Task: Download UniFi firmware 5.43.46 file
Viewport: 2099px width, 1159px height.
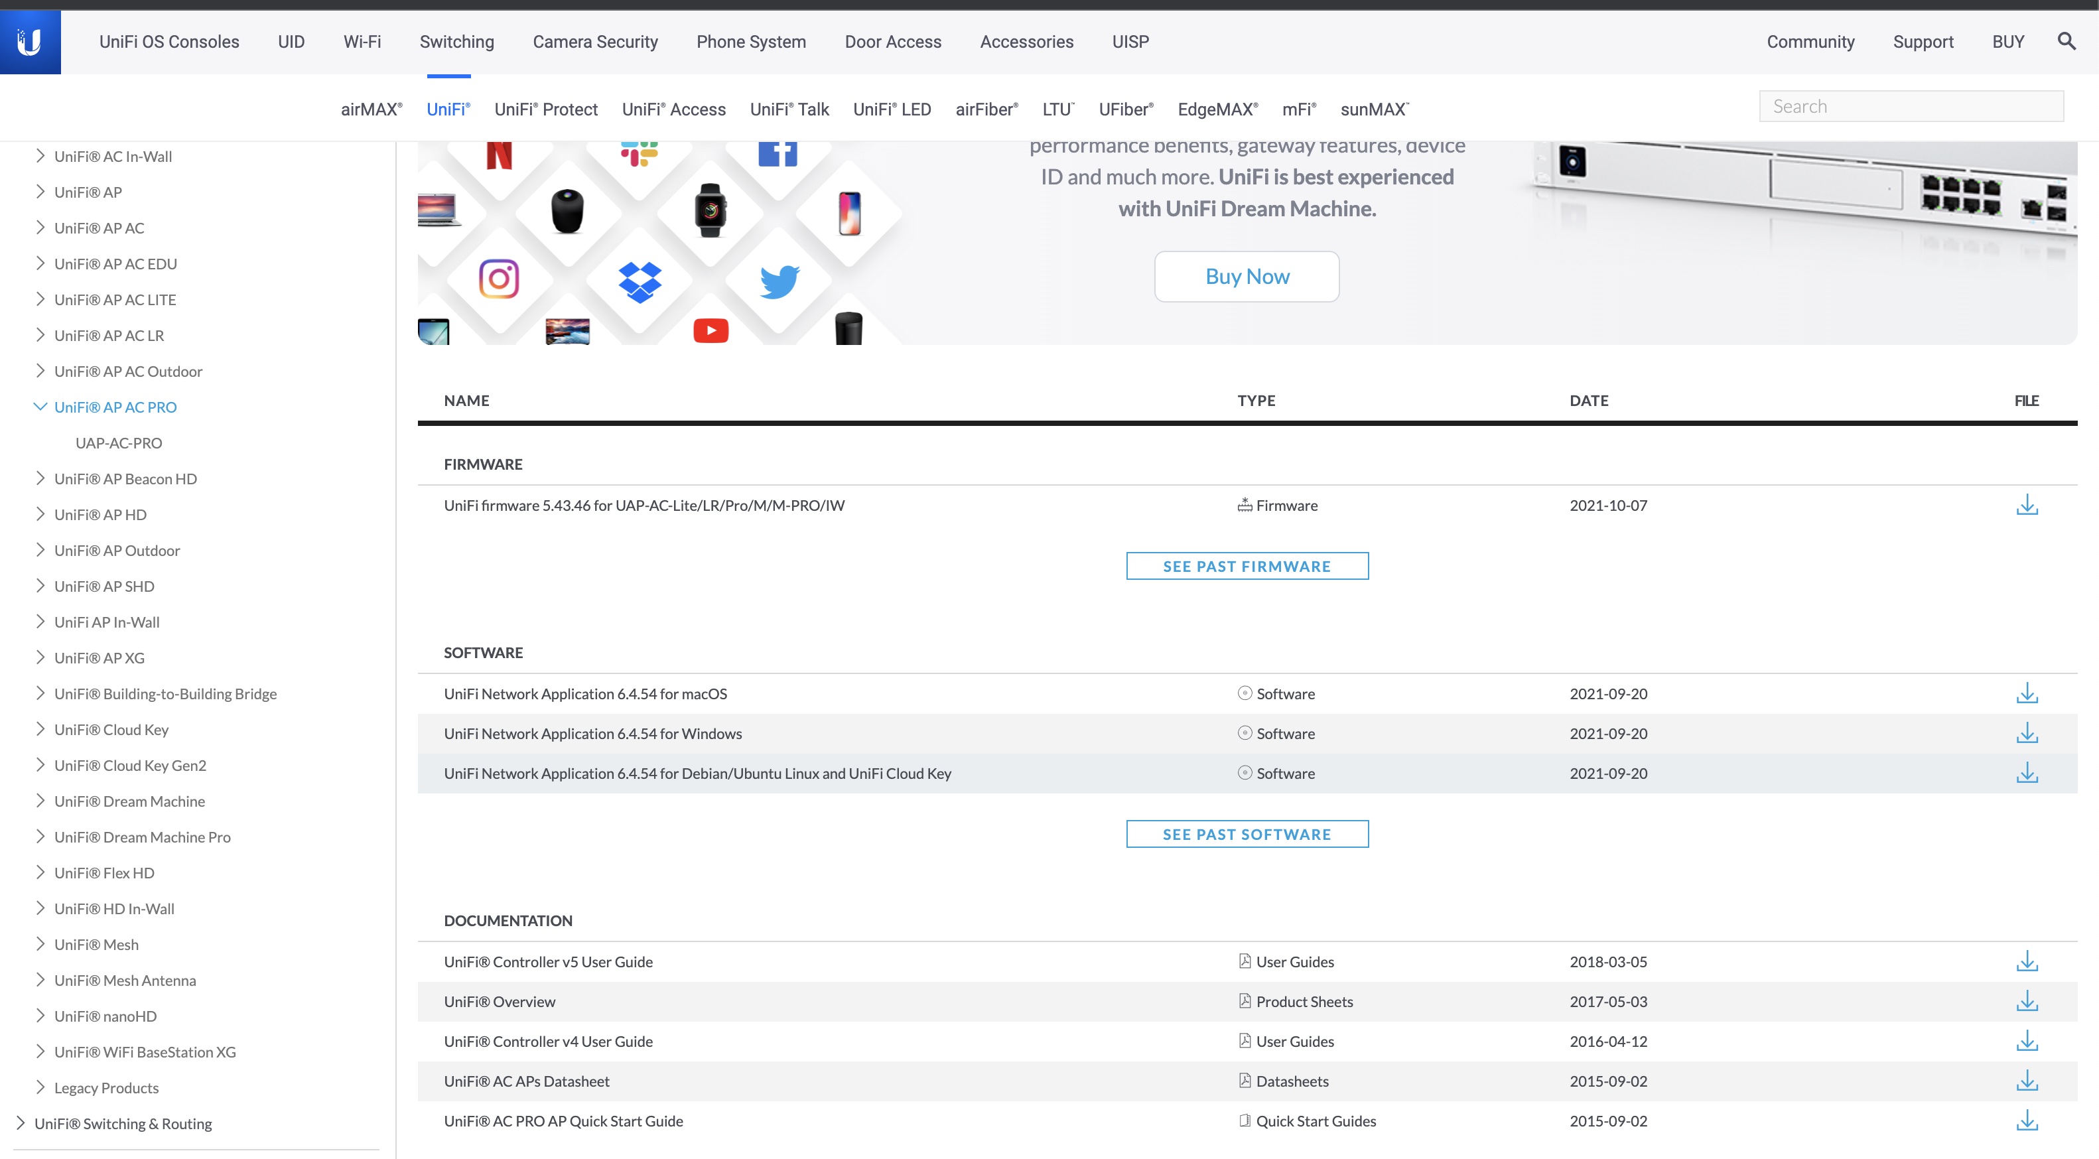Action: pyautogui.click(x=2027, y=506)
